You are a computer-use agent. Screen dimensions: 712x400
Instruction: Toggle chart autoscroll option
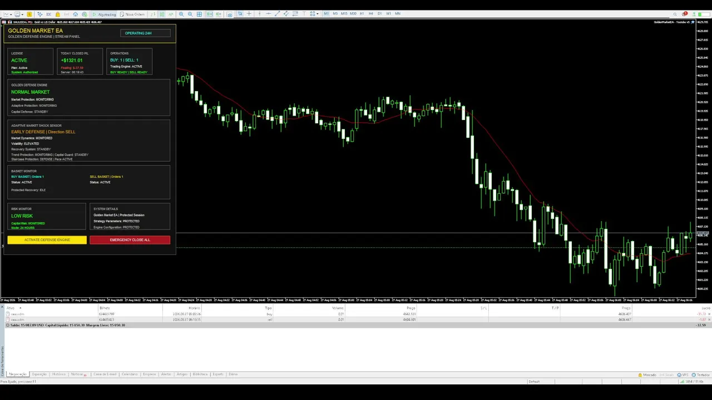point(210,14)
